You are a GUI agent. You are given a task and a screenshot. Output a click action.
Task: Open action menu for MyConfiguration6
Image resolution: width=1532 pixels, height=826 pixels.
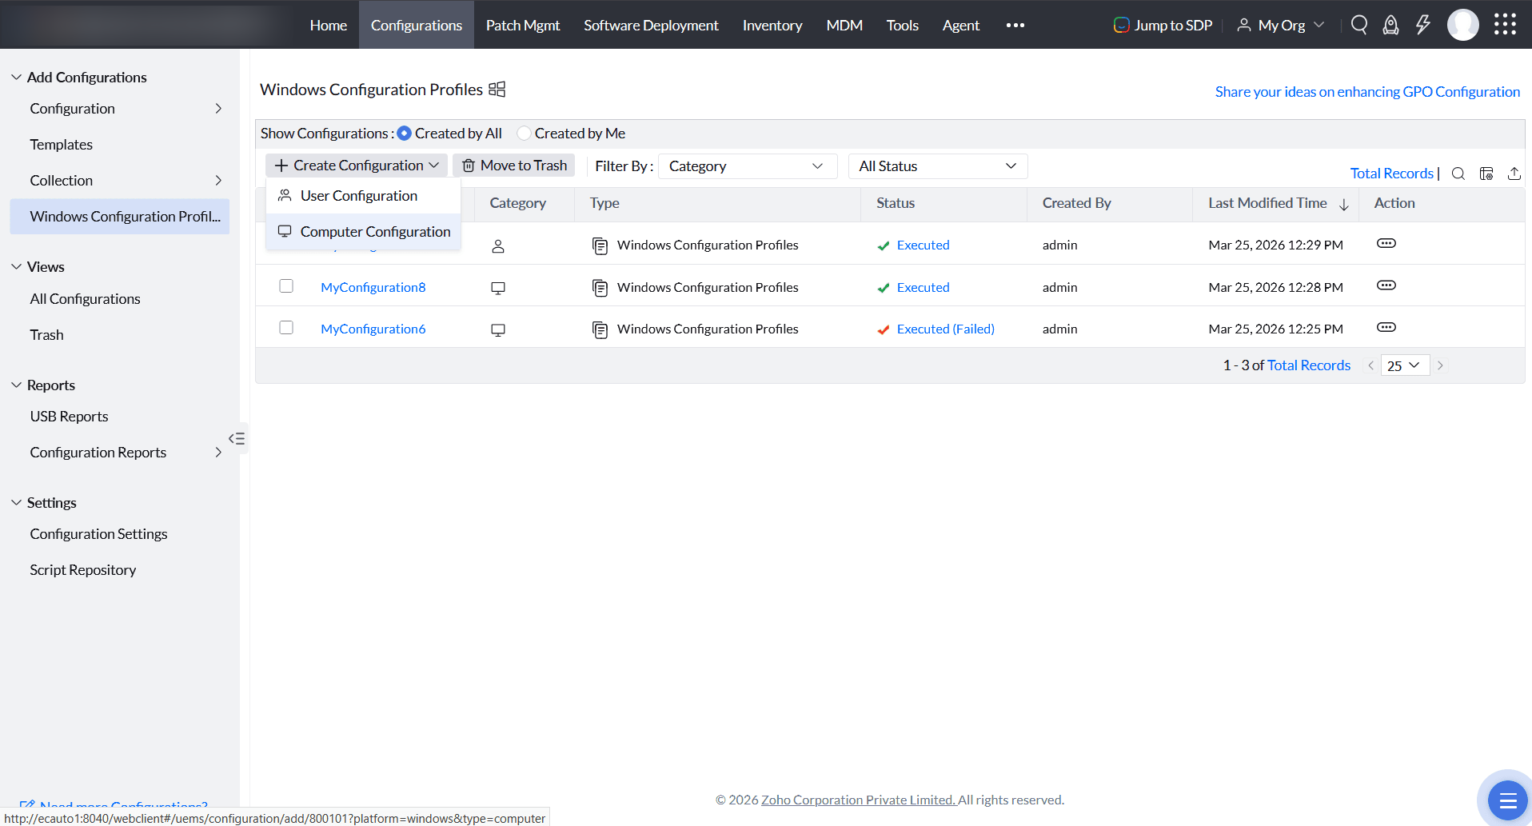coord(1386,327)
